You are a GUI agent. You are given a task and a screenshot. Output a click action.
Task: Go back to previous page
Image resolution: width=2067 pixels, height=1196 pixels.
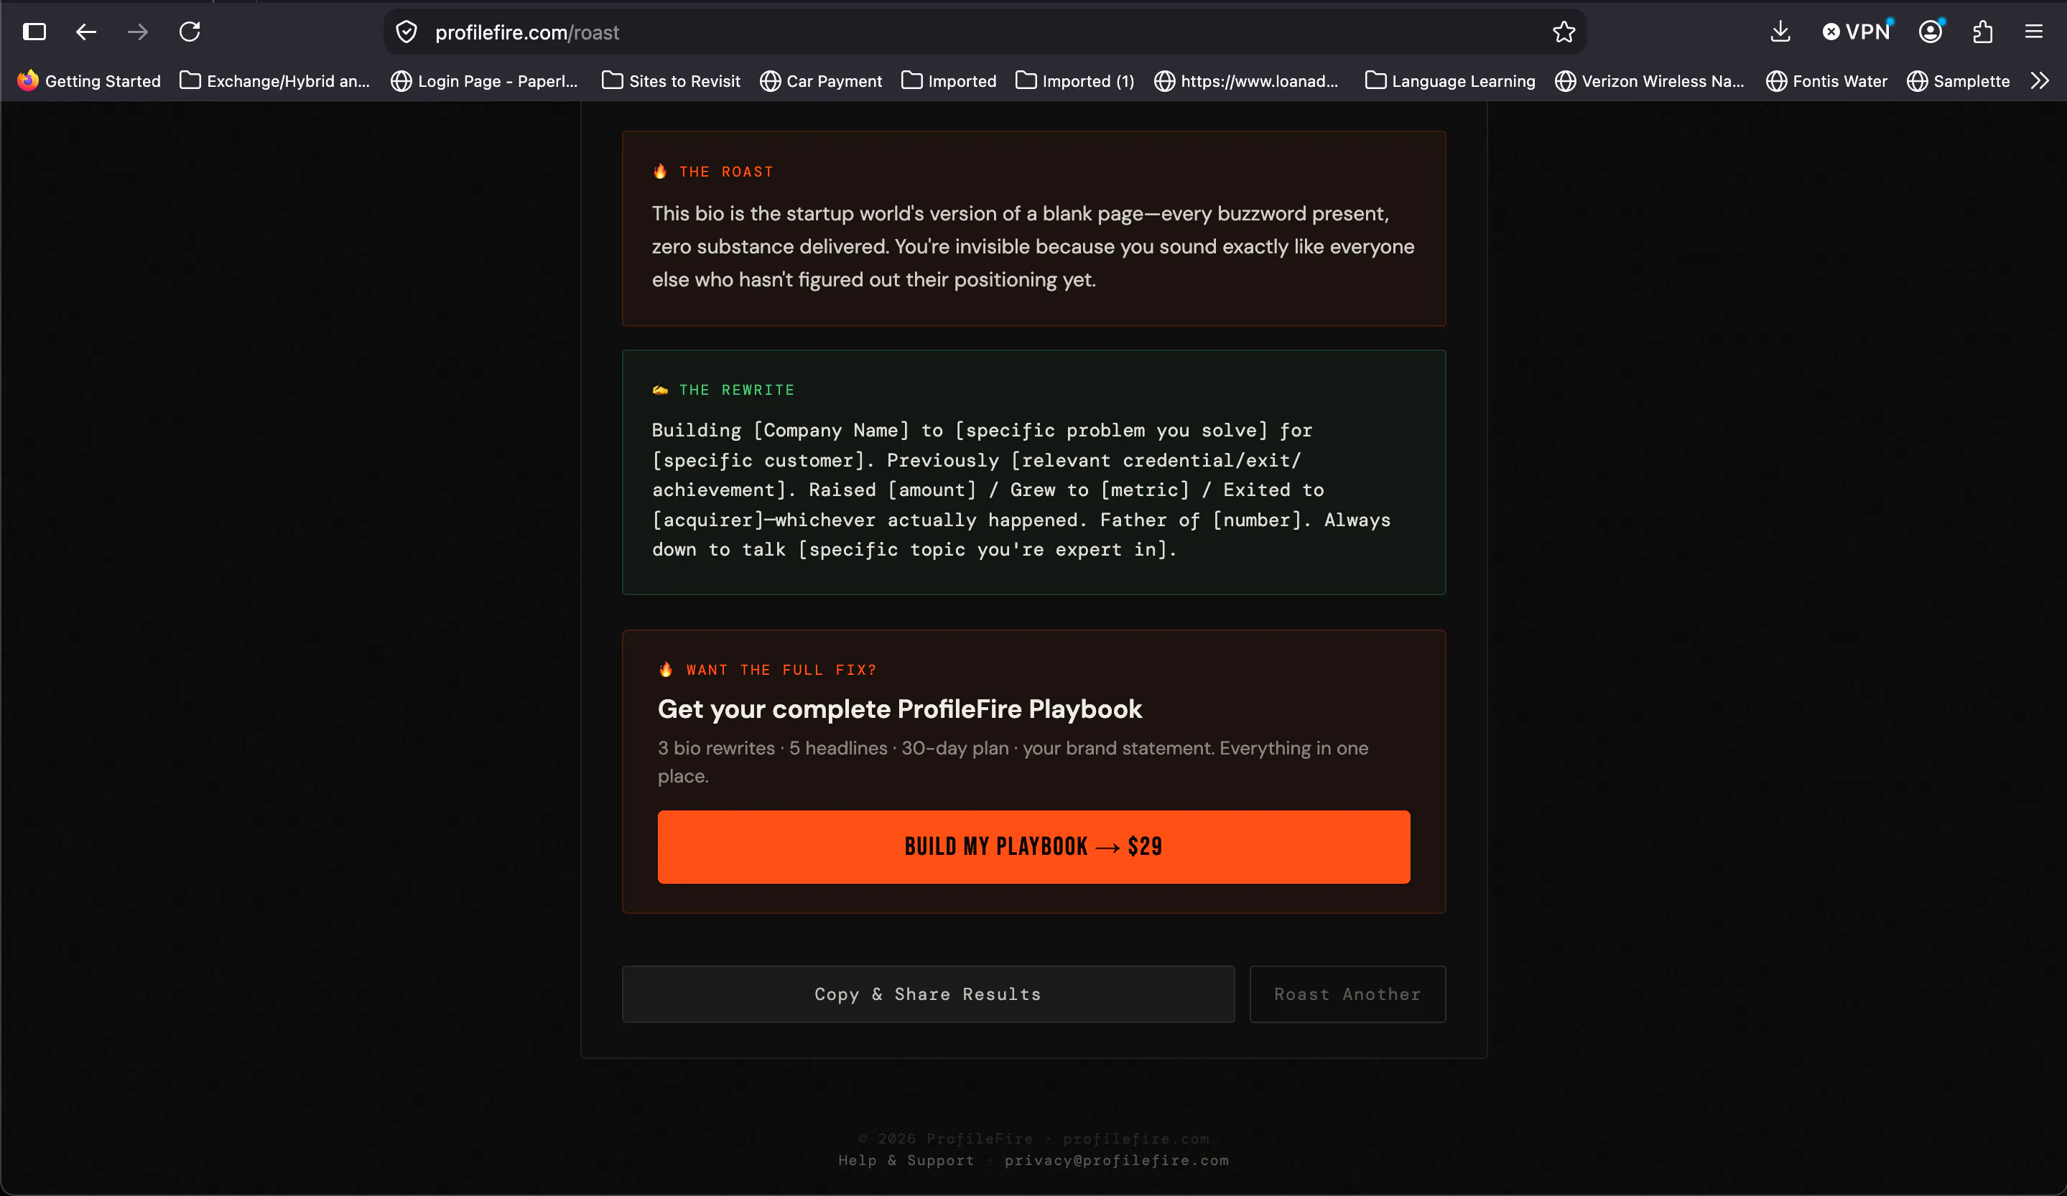pyautogui.click(x=86, y=32)
